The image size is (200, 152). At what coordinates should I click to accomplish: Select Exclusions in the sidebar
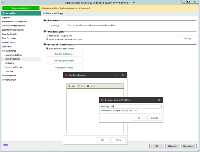tap(10, 63)
